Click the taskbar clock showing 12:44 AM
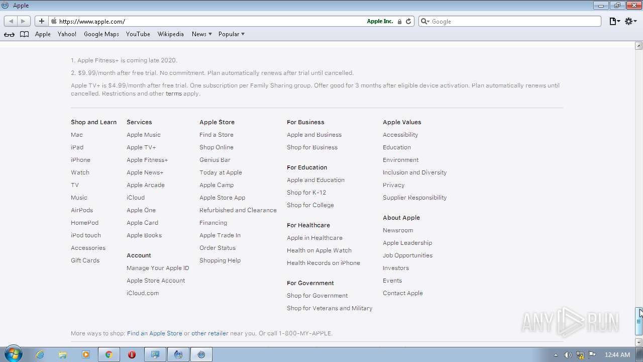Viewport: 643px width, 362px height. [x=617, y=355]
